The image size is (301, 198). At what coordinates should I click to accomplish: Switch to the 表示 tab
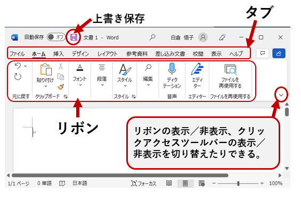pyautogui.click(x=216, y=53)
